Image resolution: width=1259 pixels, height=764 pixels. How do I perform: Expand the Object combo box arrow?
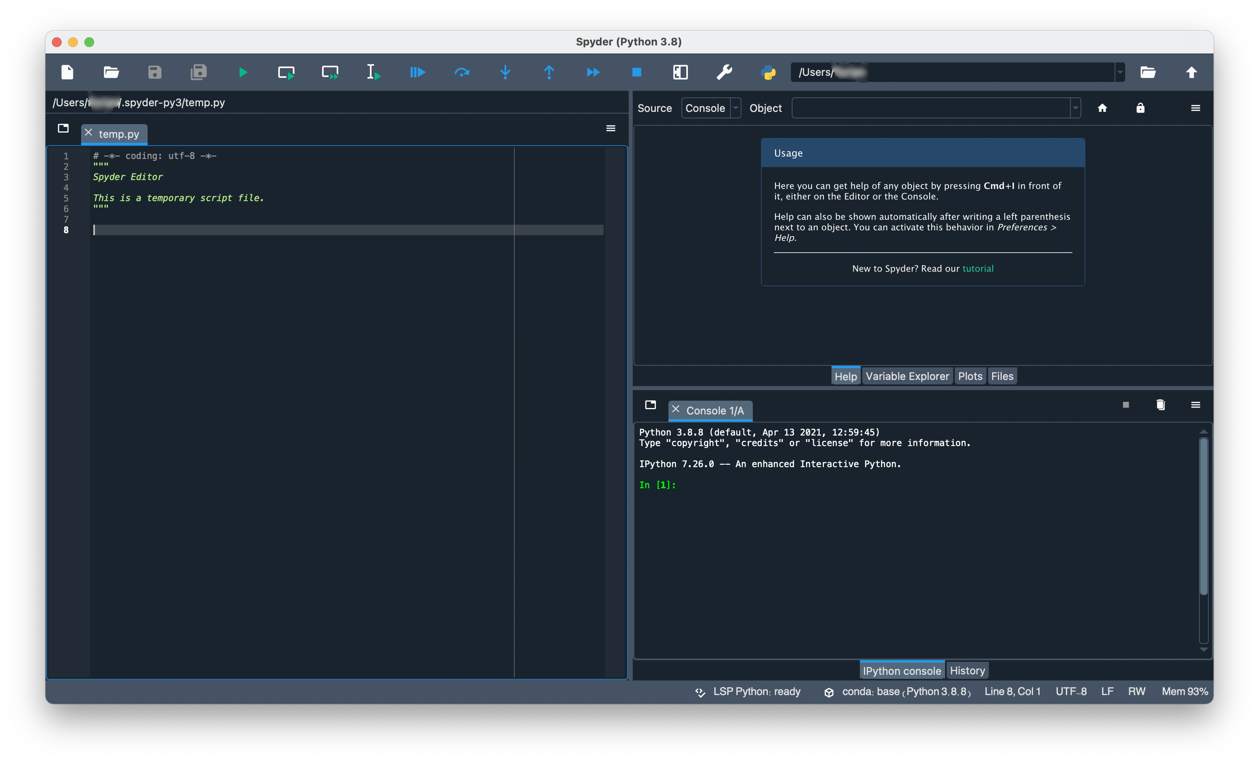(x=1075, y=108)
